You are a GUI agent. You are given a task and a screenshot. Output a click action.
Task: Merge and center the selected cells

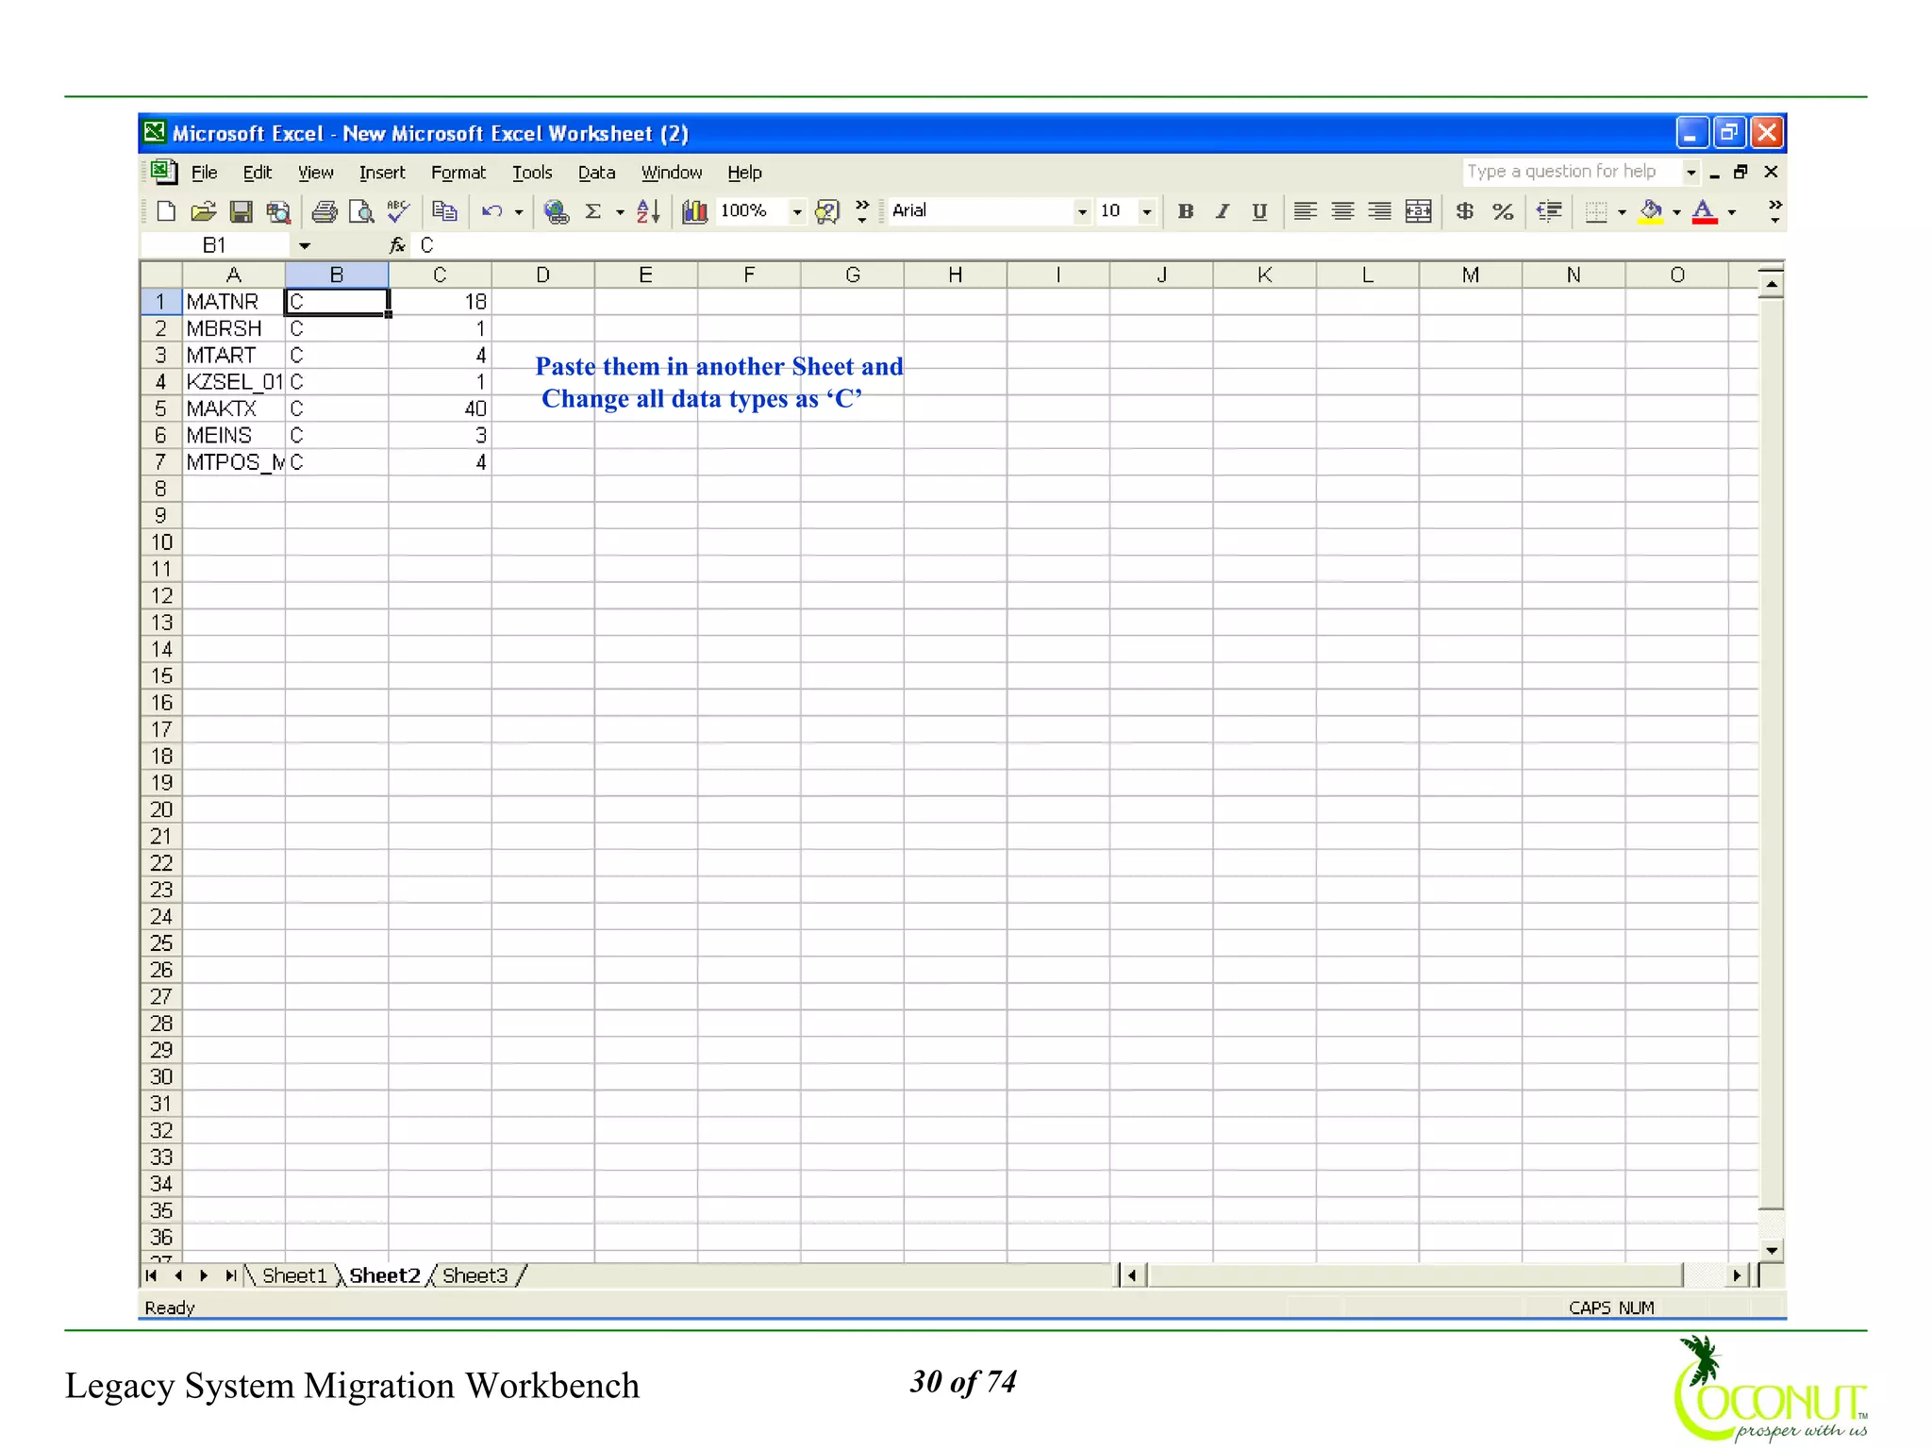pyautogui.click(x=1418, y=211)
